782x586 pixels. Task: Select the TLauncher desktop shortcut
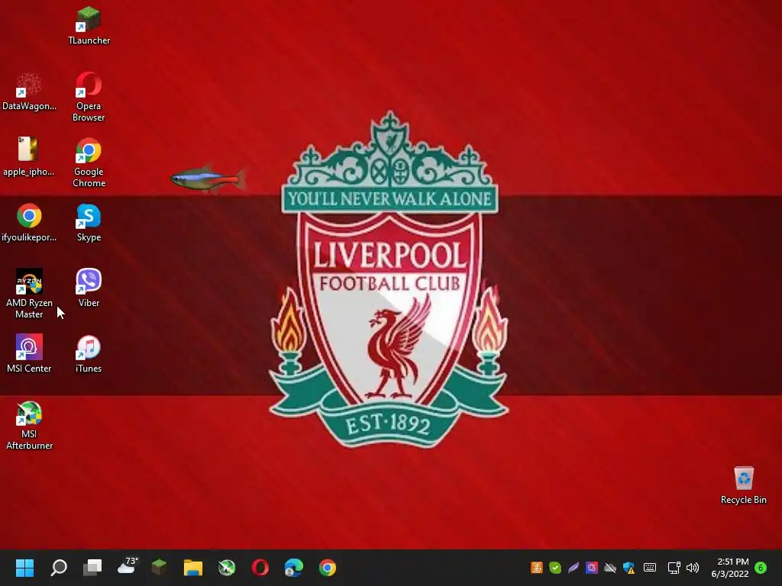[89, 26]
